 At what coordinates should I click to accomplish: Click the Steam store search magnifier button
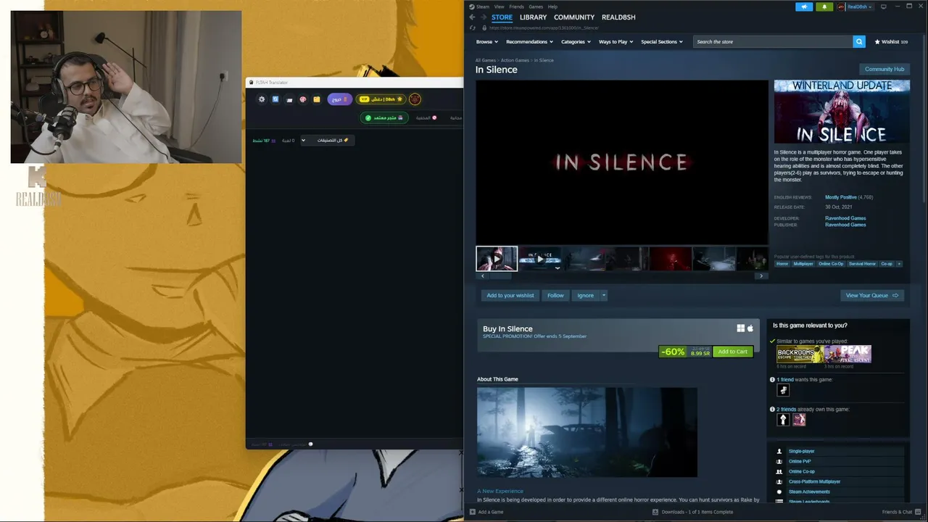point(859,42)
